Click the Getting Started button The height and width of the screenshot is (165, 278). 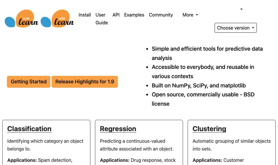click(29, 82)
